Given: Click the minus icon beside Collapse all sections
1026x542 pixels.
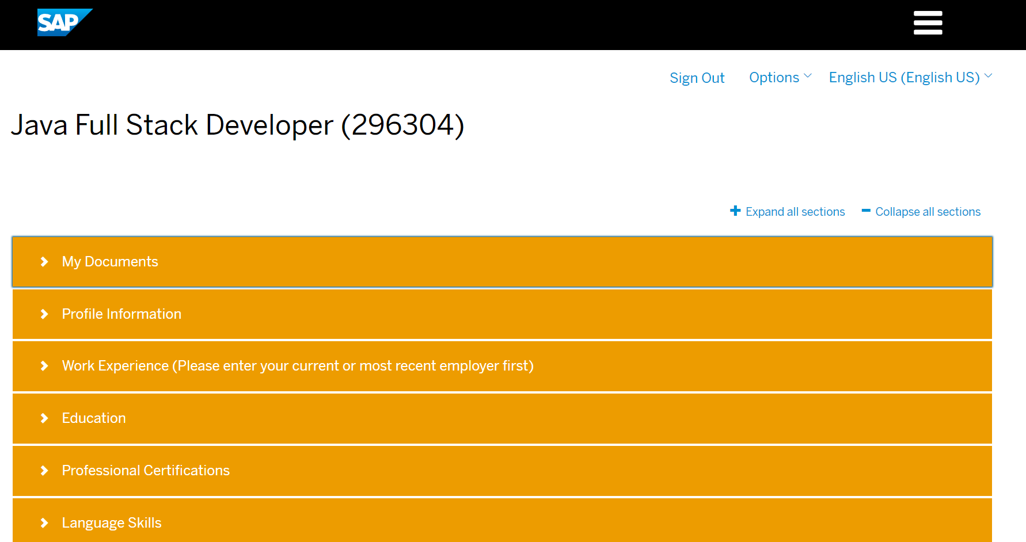Looking at the screenshot, I should pos(866,211).
